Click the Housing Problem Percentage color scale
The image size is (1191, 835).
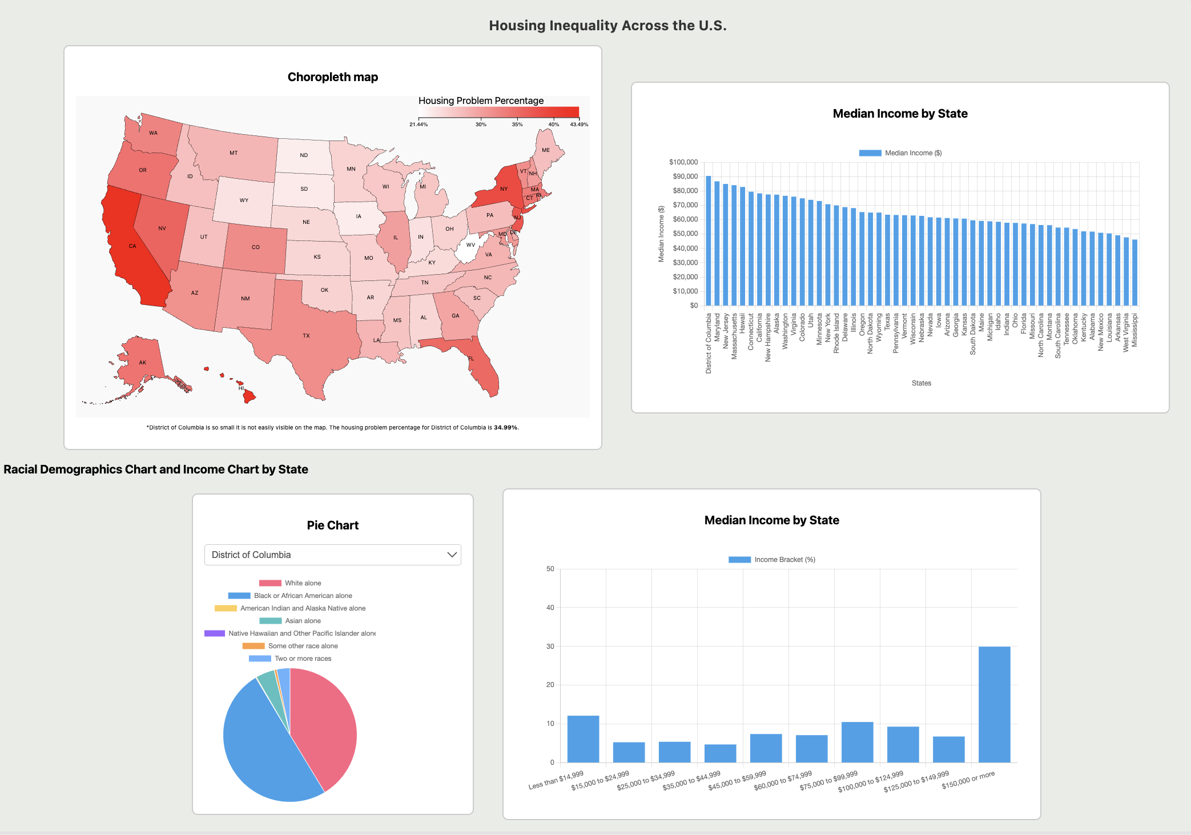498,112
